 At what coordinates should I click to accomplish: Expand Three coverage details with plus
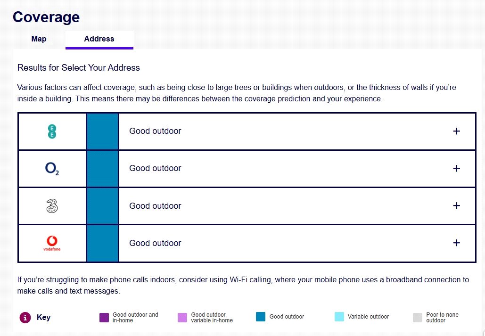(456, 206)
